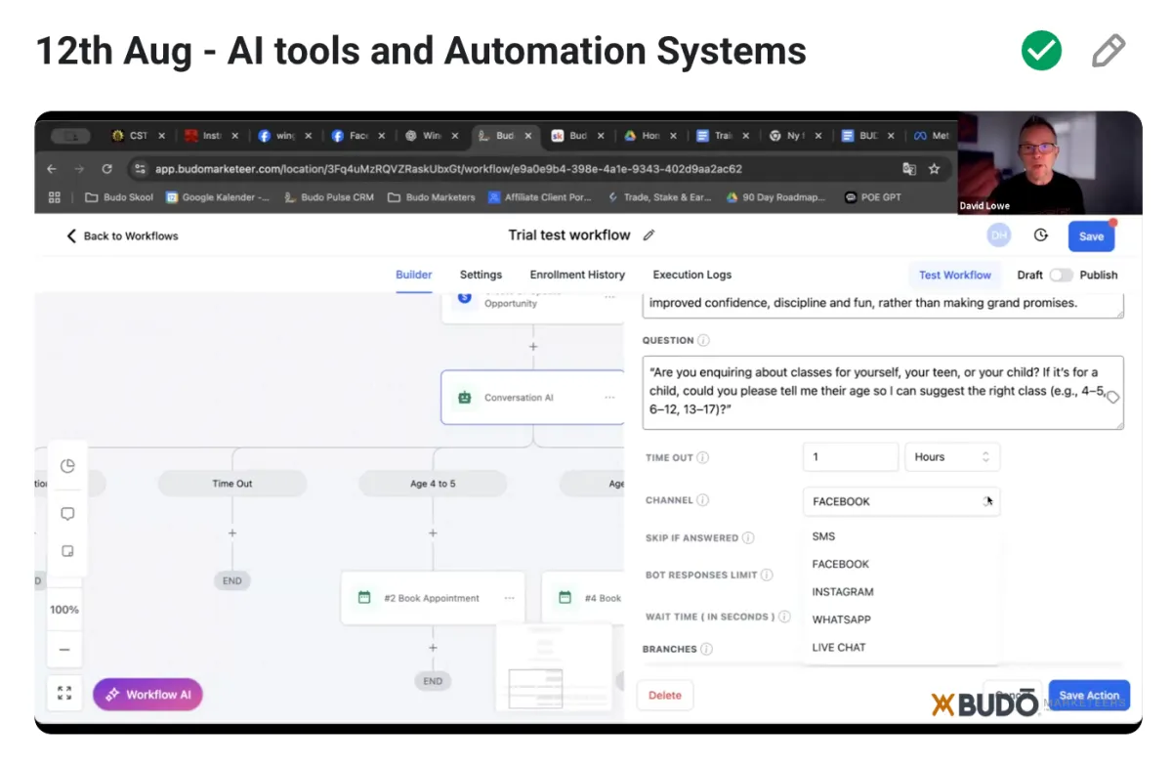Screen dimensions: 1172x767
Task: Open the stats pie chart icon on canvas sidebar
Action: coord(67,466)
